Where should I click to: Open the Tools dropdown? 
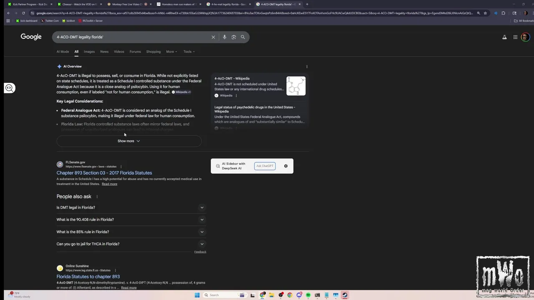(x=189, y=52)
